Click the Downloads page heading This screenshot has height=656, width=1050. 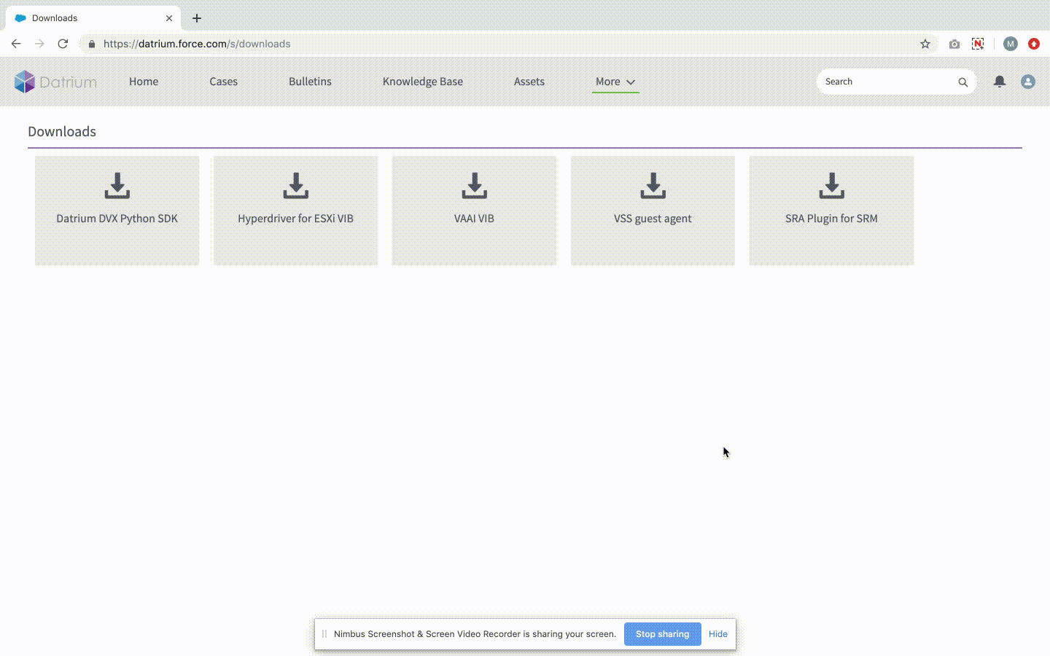pyautogui.click(x=62, y=132)
